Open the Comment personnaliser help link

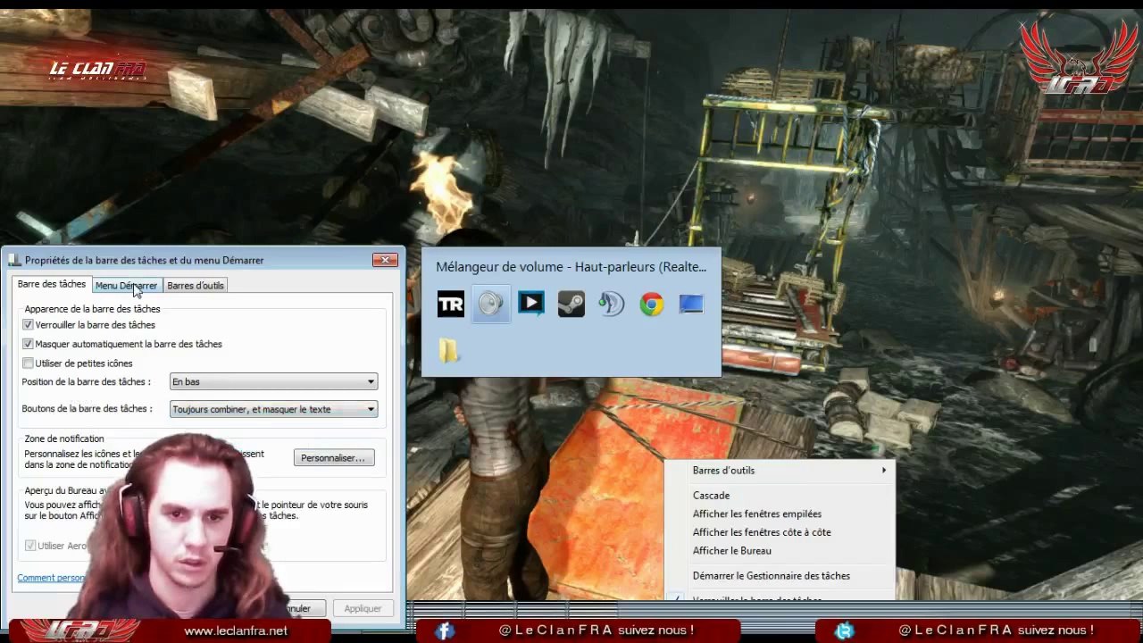(52, 578)
